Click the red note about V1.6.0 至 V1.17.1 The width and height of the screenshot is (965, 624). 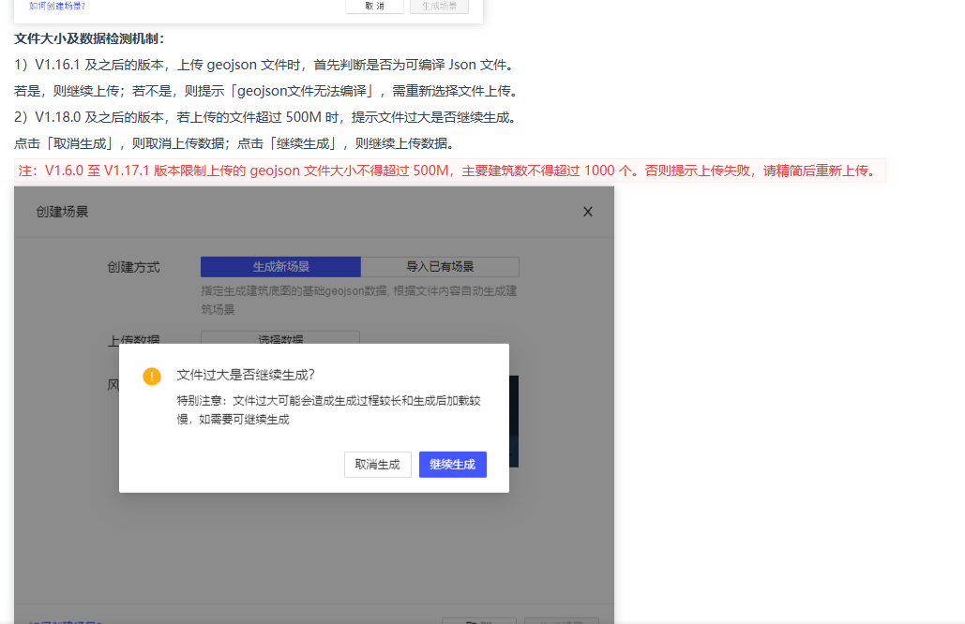click(x=450, y=171)
